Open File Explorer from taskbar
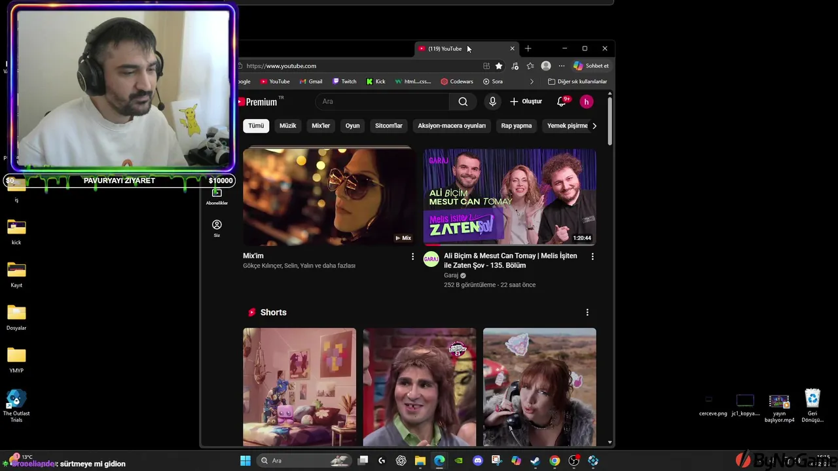This screenshot has height=471, width=838. pyautogui.click(x=420, y=461)
